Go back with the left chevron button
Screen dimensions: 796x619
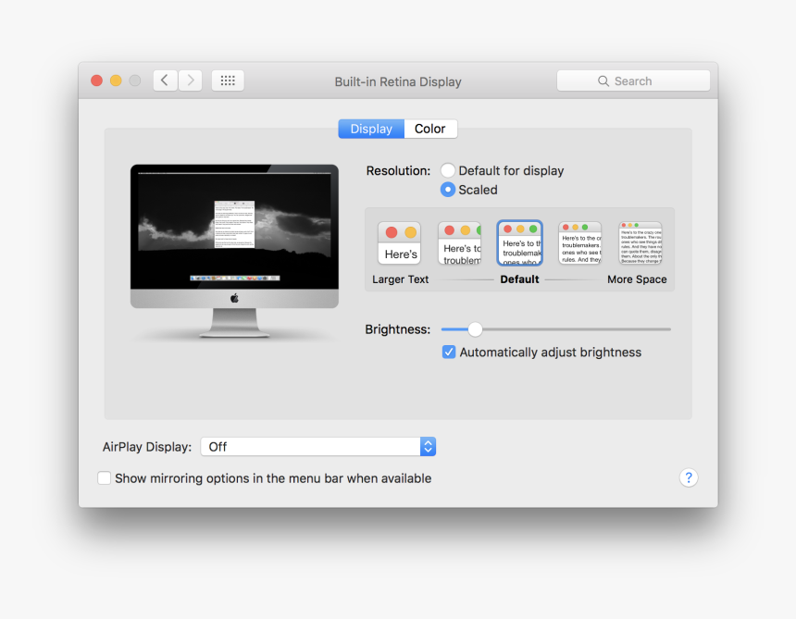point(165,80)
